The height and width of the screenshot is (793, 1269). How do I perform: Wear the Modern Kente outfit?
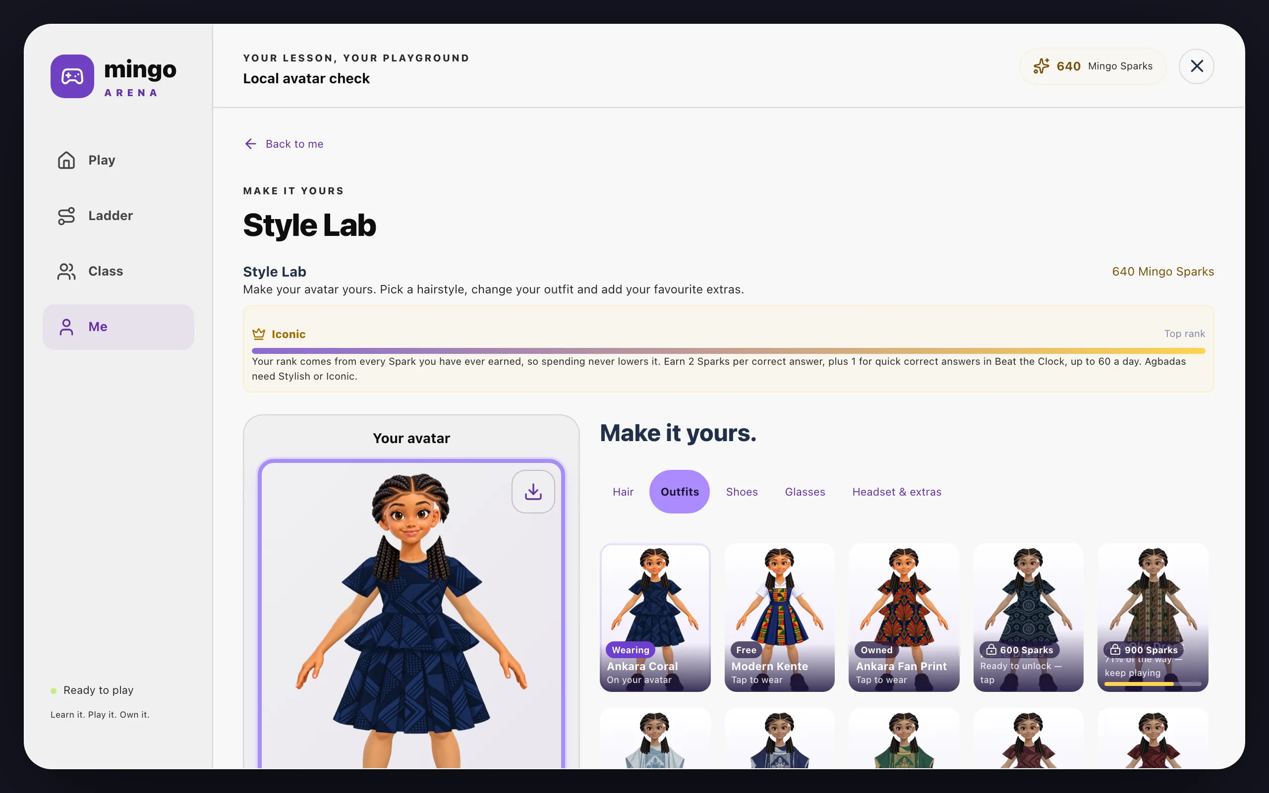(779, 618)
